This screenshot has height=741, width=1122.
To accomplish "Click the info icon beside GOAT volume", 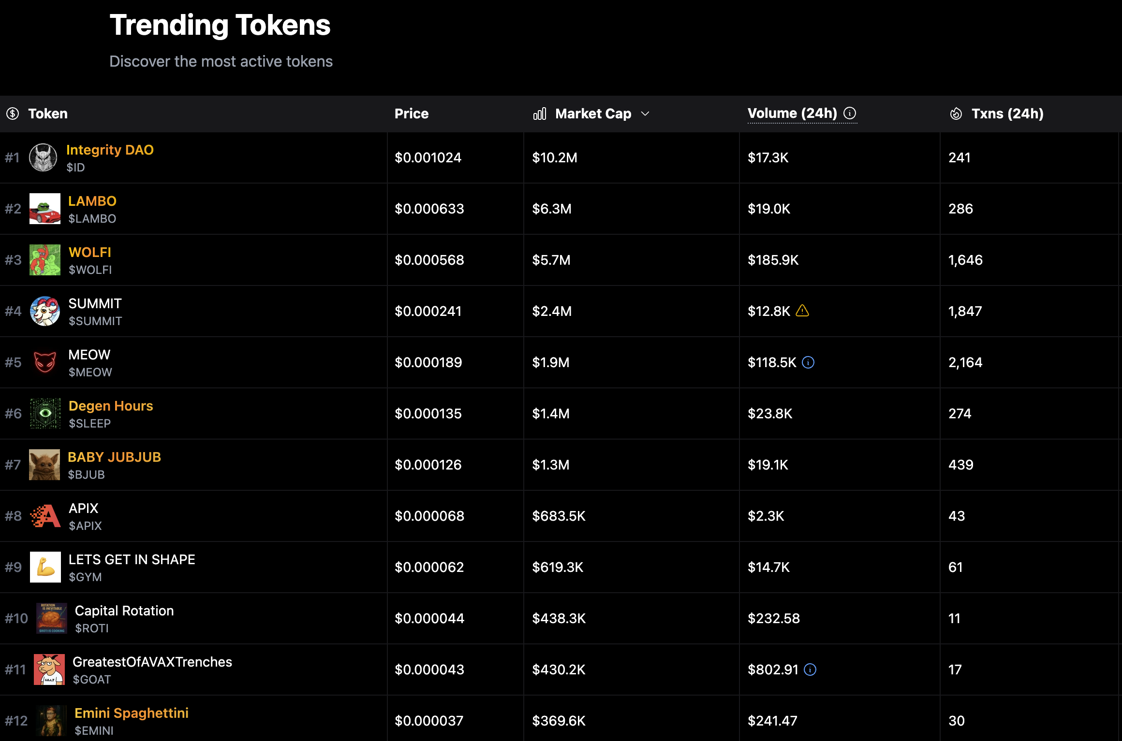I will pyautogui.click(x=810, y=670).
